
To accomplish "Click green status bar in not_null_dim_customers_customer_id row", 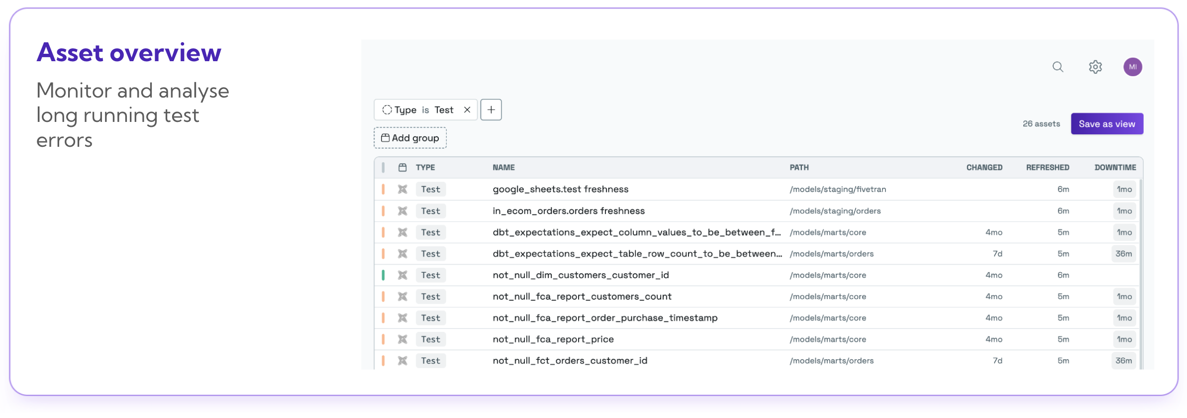I will [383, 275].
